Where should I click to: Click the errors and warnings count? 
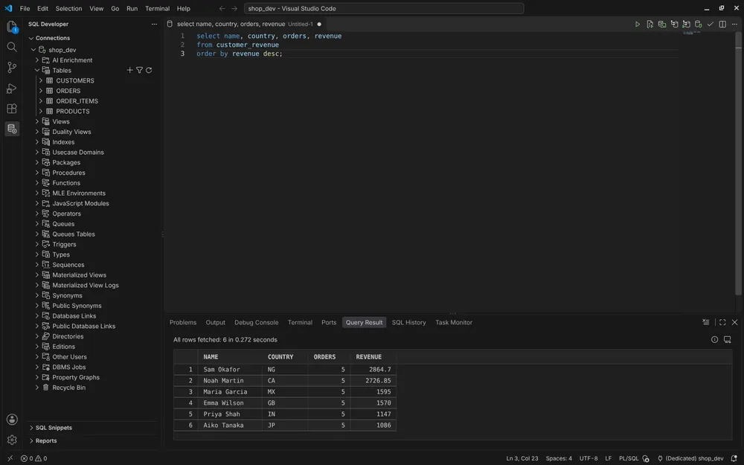33,458
